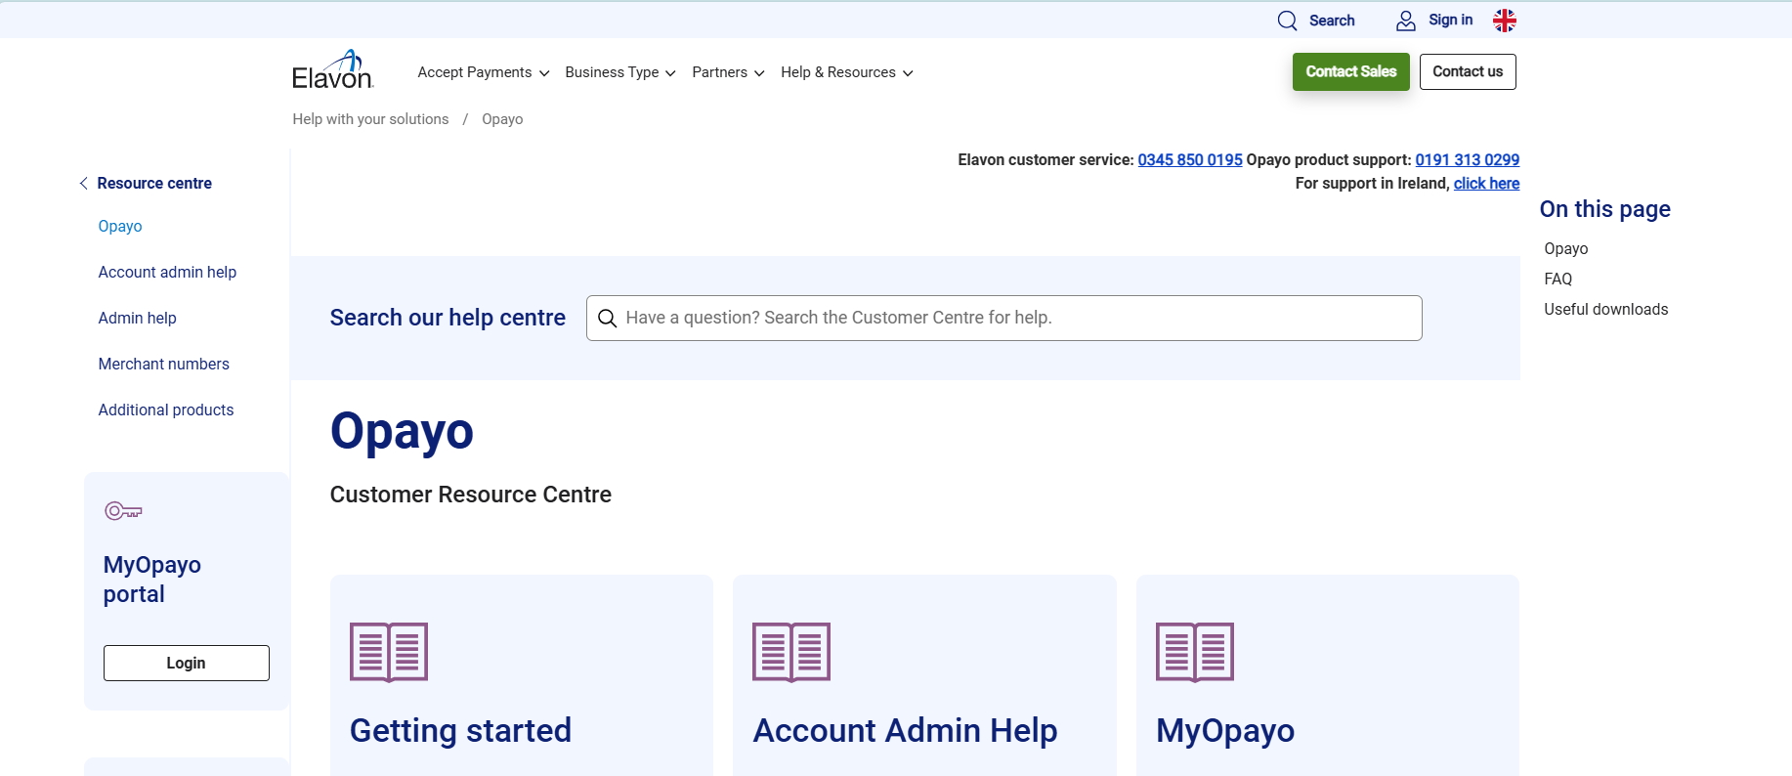Click the Login button for MyOpayo portal

pyautogui.click(x=187, y=663)
